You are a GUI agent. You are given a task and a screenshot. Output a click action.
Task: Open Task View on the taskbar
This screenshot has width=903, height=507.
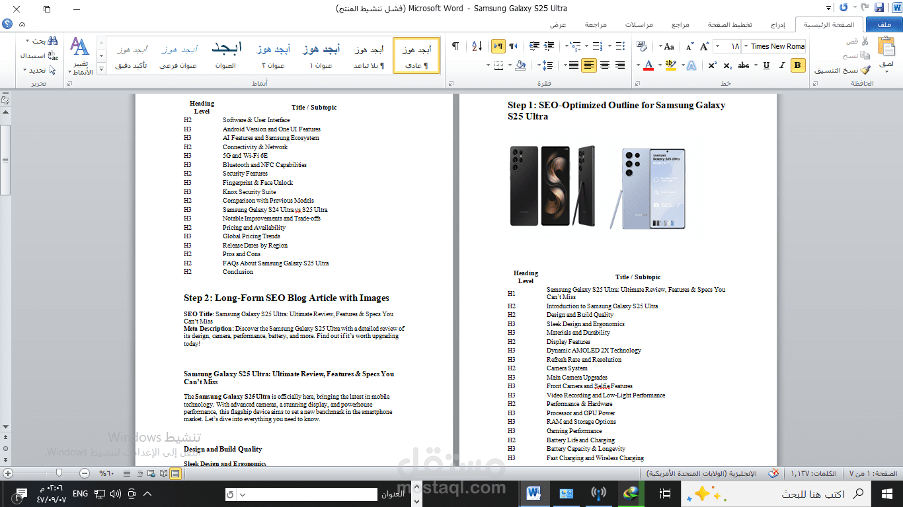666,494
